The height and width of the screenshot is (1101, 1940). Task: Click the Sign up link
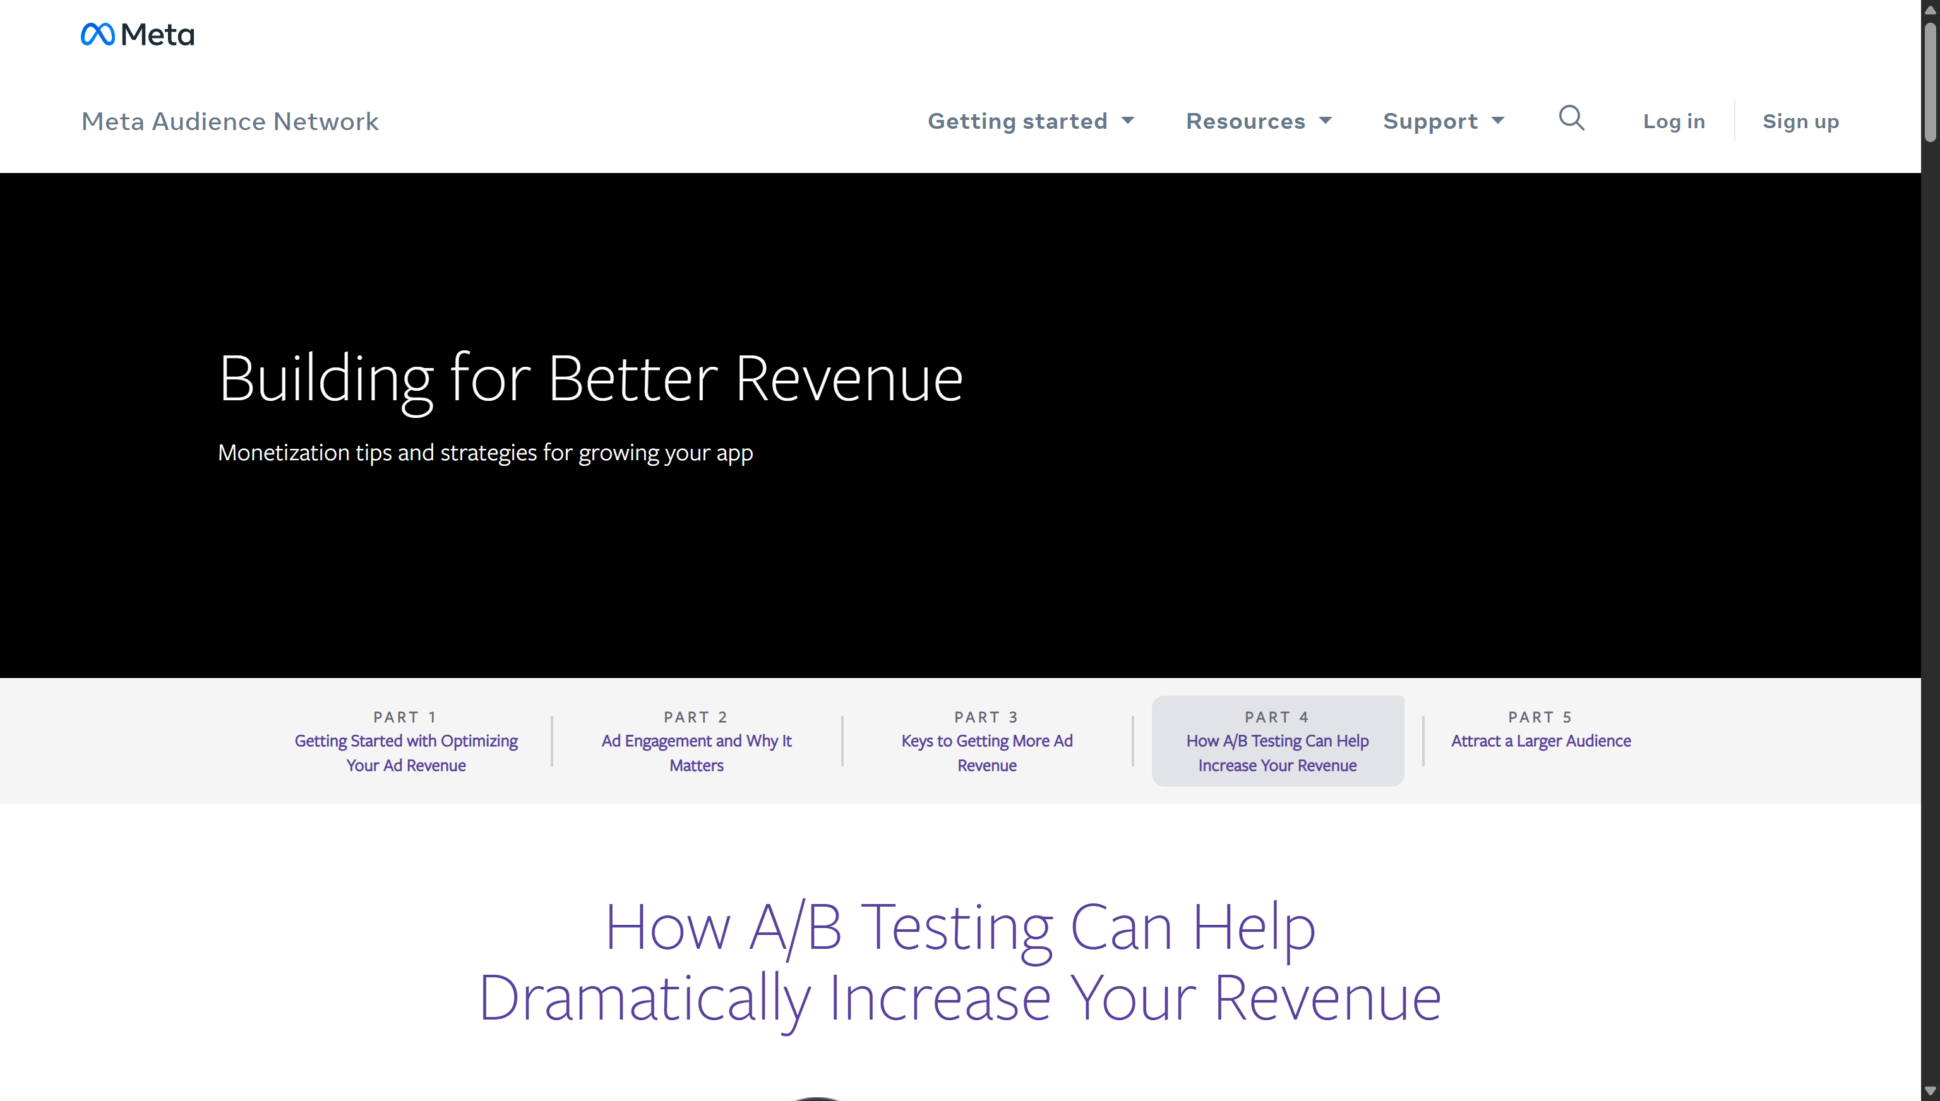tap(1800, 121)
